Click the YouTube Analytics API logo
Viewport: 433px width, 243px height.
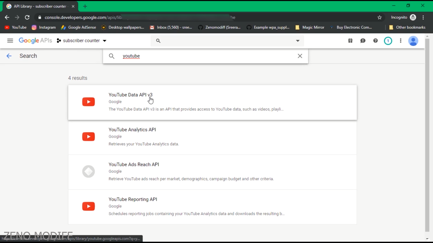pyautogui.click(x=88, y=136)
